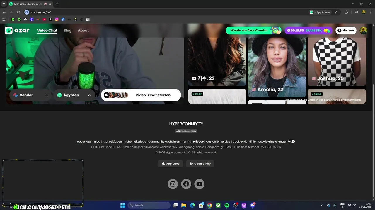Reload the page

[x=18, y=12]
